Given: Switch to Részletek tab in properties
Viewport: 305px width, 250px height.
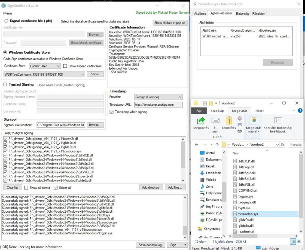Looking at the screenshot, I should 259,13.
